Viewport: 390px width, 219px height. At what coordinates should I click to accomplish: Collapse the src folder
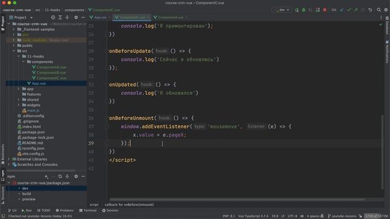(x=13, y=51)
